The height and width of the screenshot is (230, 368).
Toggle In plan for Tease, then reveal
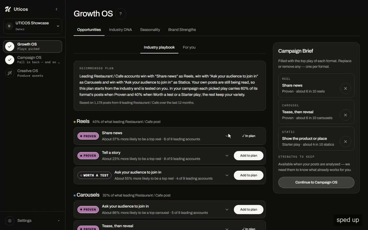[x=248, y=229]
